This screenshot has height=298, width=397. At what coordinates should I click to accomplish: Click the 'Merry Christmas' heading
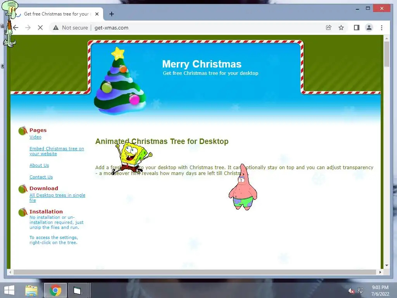(202, 64)
